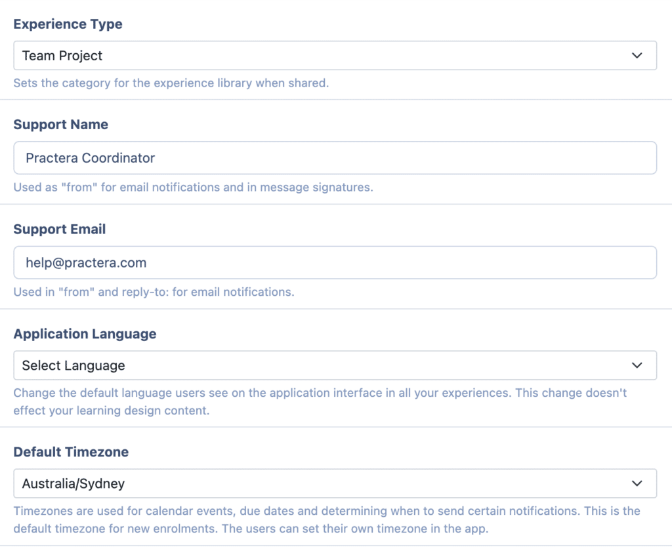Viewport: 672px width, 547px height.
Task: Click the chevron arrow in Application Language field
Action: tap(637, 365)
